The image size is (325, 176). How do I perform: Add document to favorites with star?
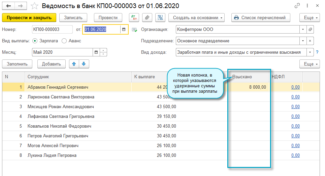[34, 6]
